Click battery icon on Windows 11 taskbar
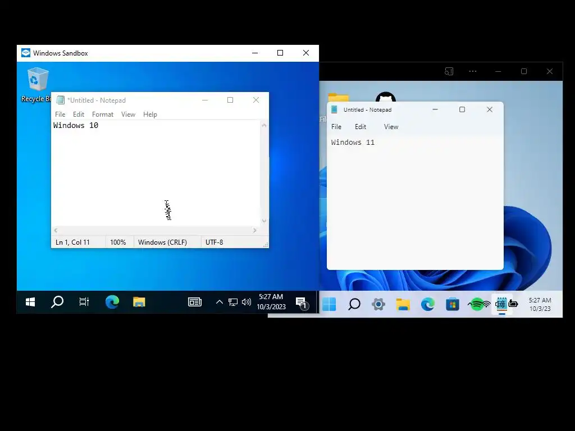This screenshot has height=431, width=575. pyautogui.click(x=513, y=304)
